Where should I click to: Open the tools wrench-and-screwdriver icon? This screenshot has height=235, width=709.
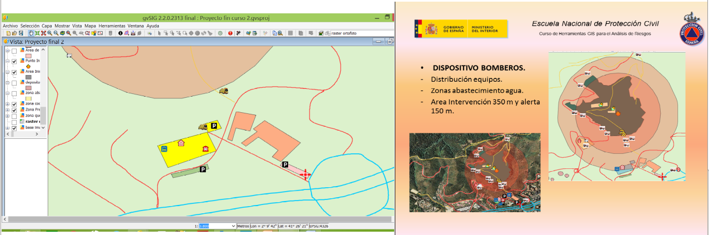click(x=238, y=33)
